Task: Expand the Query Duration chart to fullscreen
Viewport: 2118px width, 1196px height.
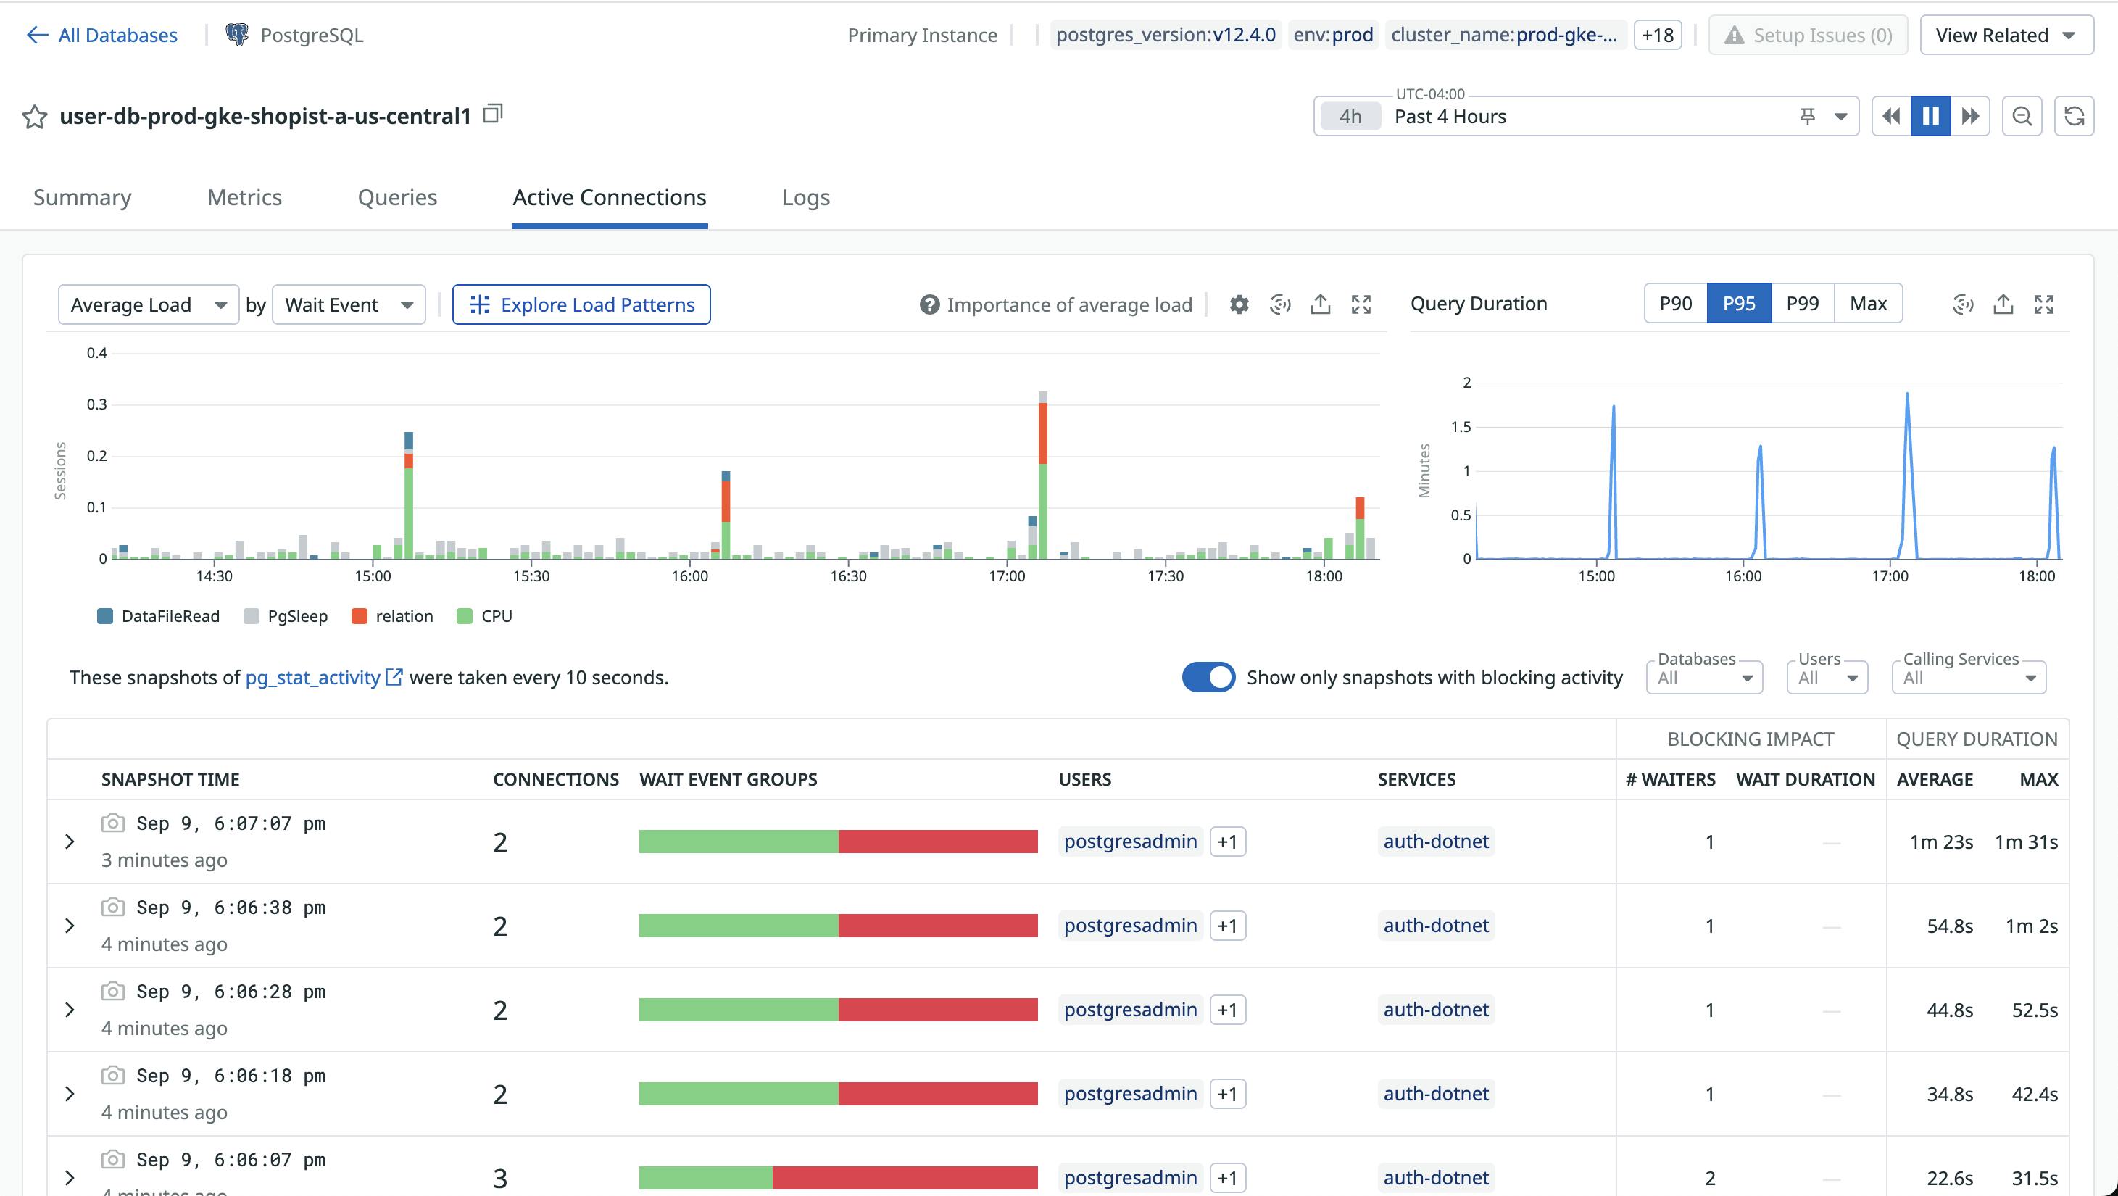Action: click(2043, 304)
